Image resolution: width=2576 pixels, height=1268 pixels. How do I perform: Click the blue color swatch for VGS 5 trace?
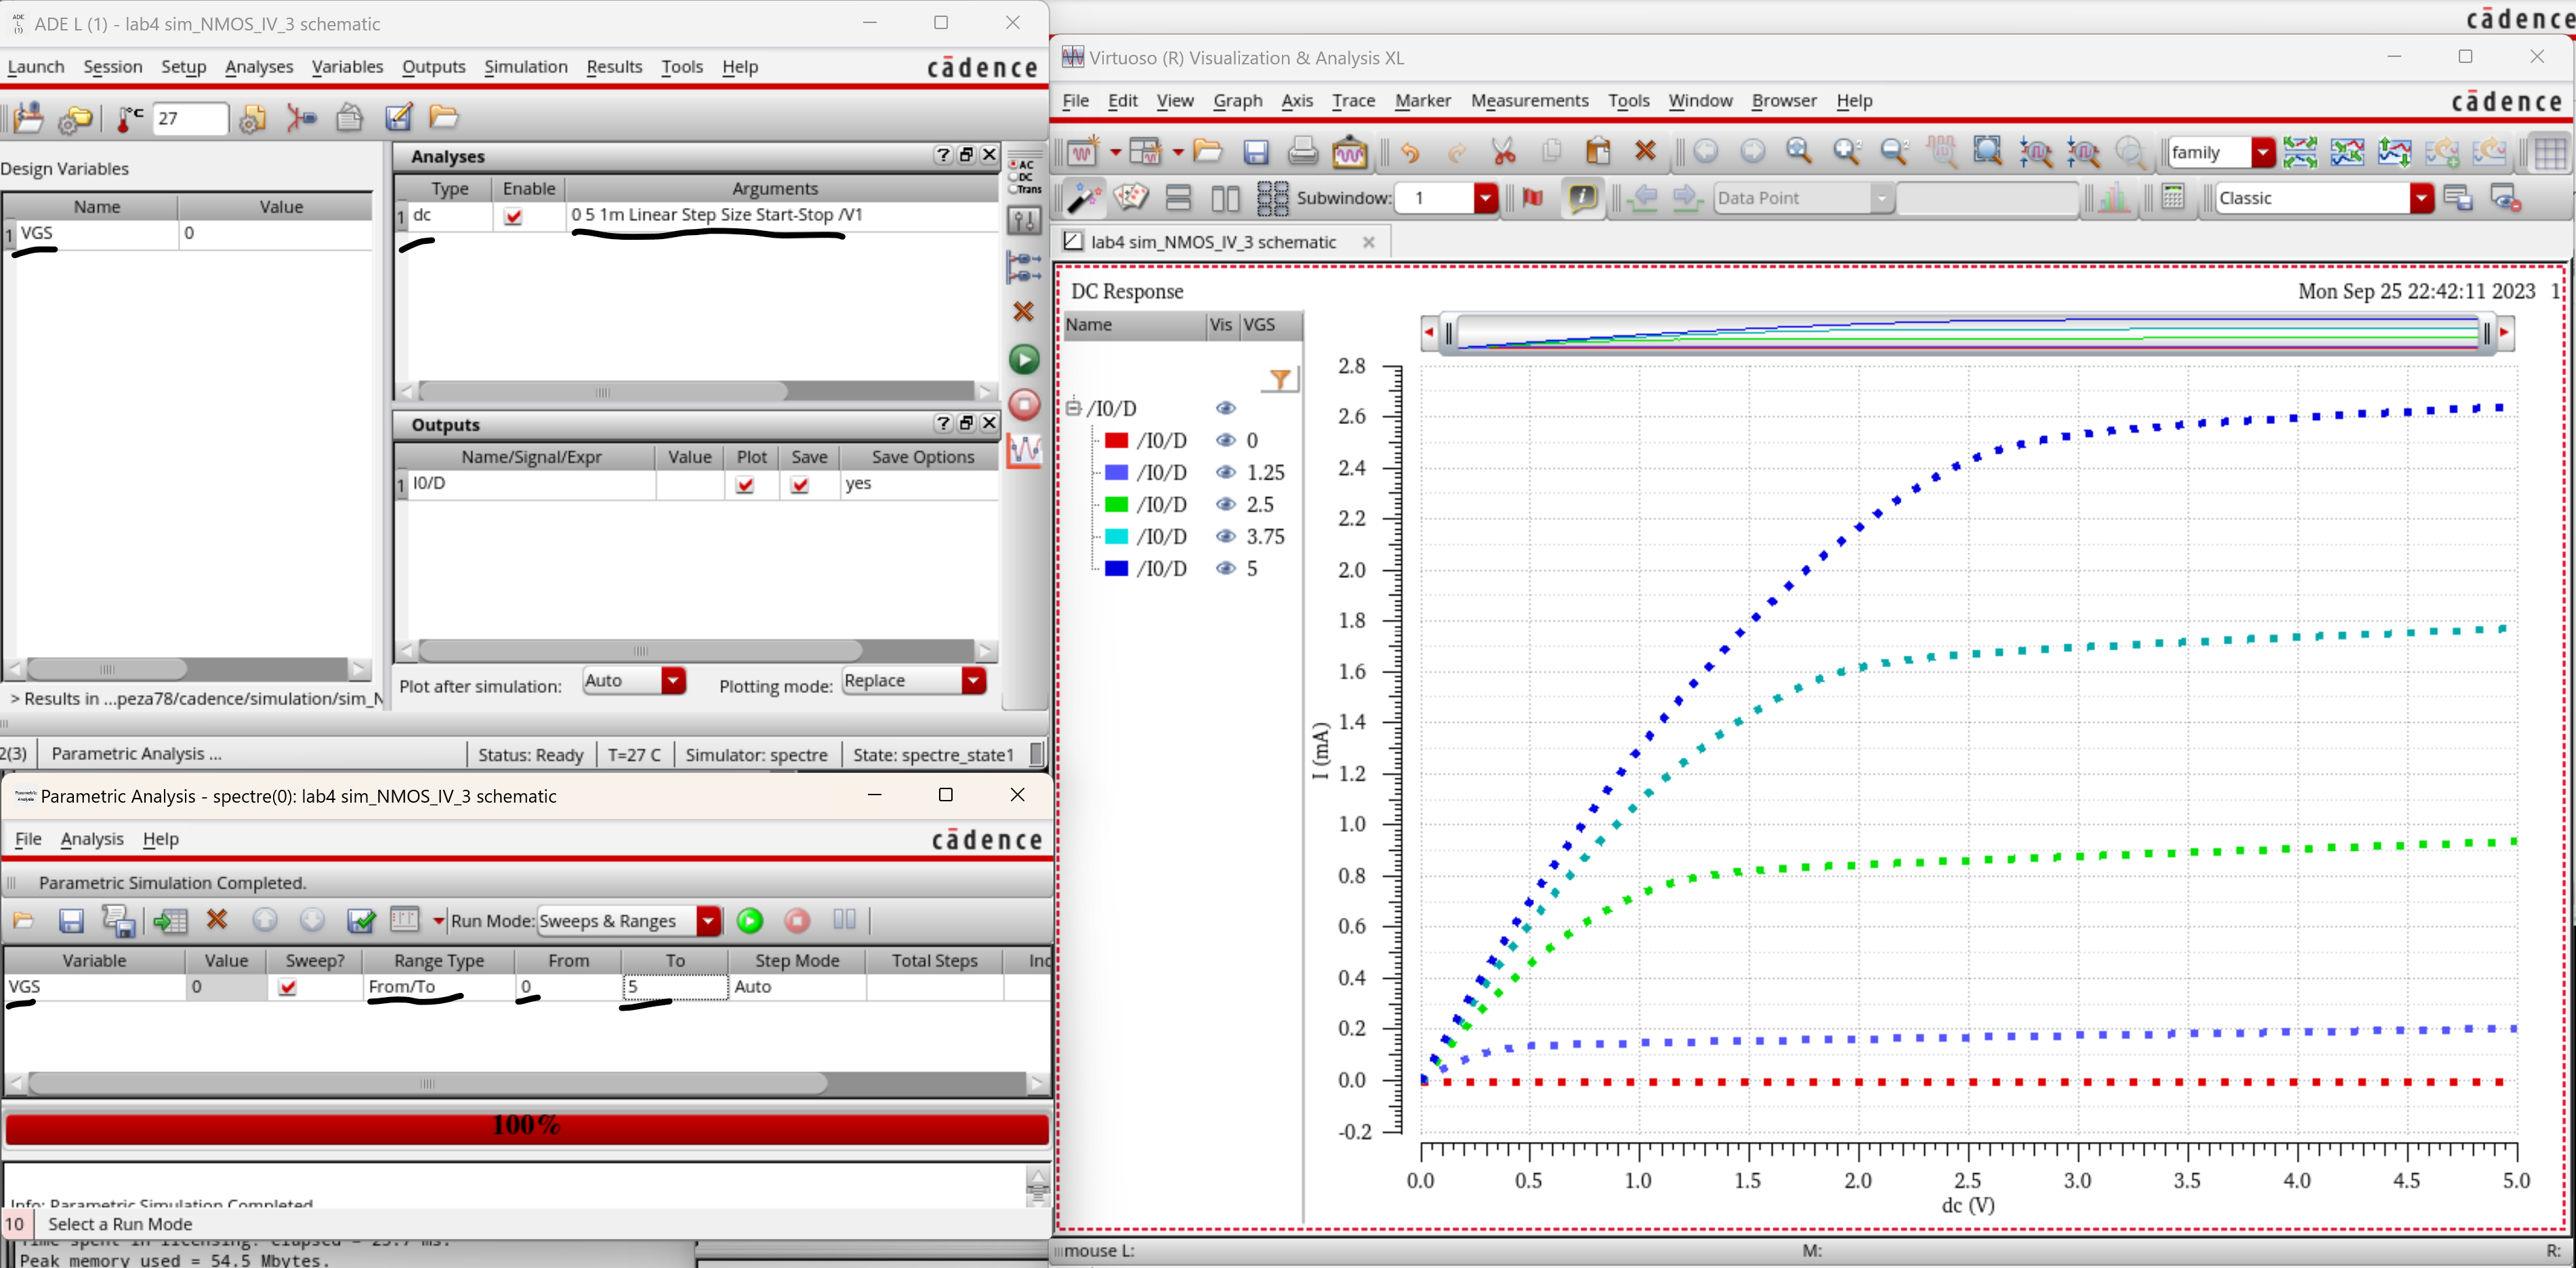click(1116, 568)
